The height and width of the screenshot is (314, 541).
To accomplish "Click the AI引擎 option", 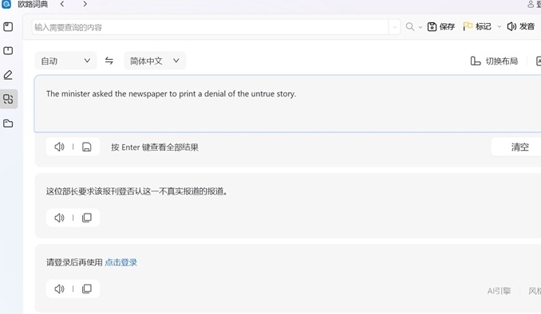I will pos(499,291).
